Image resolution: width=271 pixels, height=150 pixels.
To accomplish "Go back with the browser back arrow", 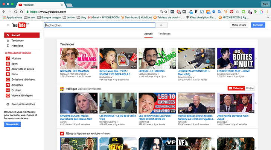I will [4, 12].
